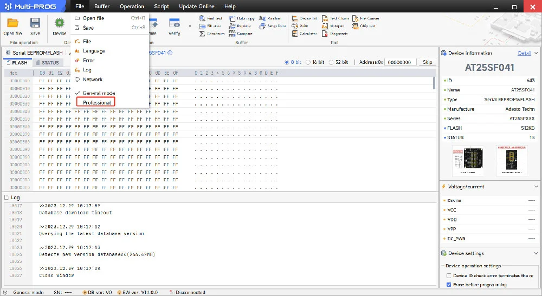The image size is (542, 296).
Task: Select the 32 bit display option
Action: coord(331,62)
